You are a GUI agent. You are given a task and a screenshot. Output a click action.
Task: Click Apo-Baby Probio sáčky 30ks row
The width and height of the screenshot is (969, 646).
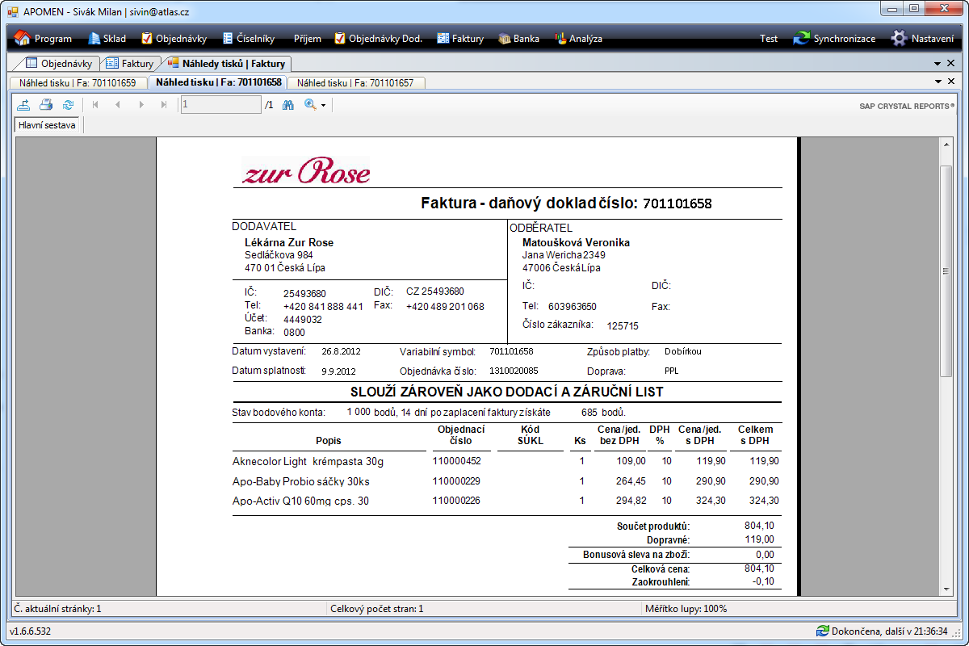[x=507, y=481]
